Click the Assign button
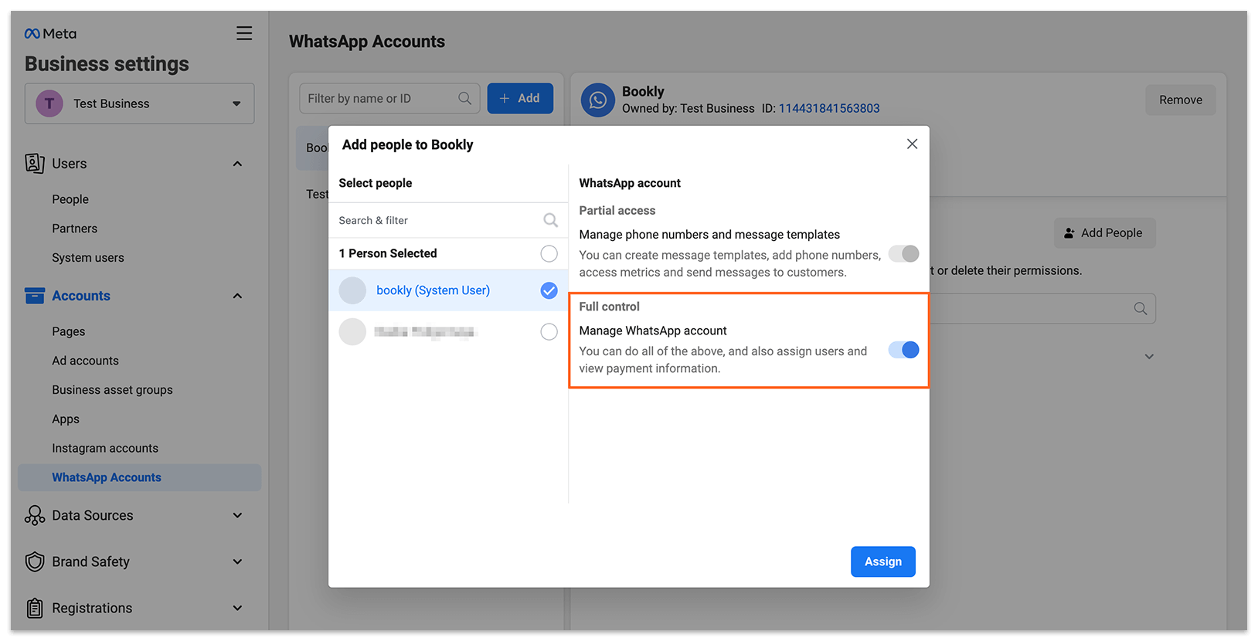 coord(883,561)
